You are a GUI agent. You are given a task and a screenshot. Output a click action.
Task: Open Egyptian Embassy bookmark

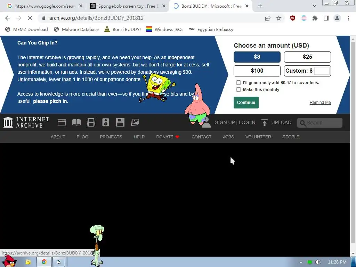click(x=211, y=30)
